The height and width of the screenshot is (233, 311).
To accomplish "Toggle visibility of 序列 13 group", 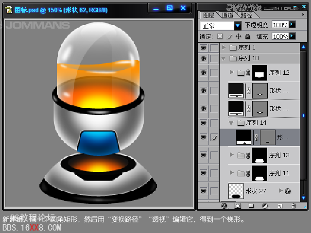I will (x=203, y=155).
